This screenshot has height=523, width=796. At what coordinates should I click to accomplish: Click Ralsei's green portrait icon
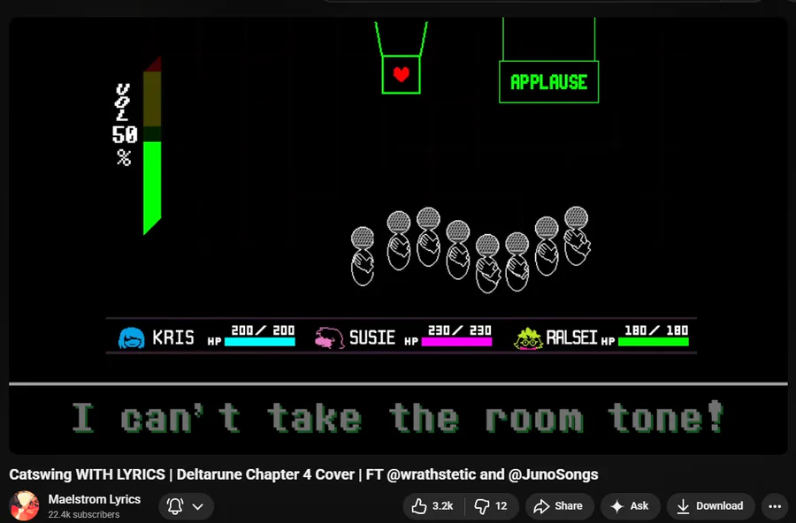pos(529,337)
